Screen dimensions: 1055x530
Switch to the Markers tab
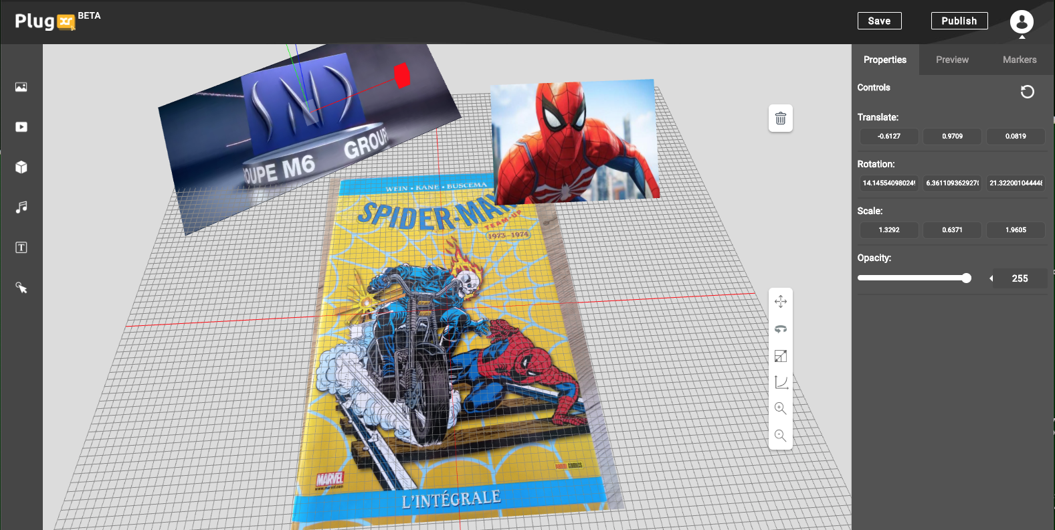(1020, 60)
